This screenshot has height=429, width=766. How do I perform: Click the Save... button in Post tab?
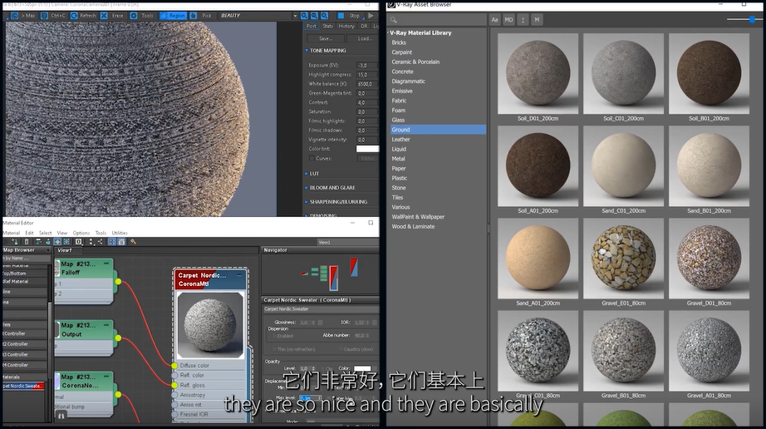pos(326,38)
